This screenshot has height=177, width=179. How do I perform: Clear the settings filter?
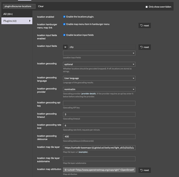[x=41, y=6]
